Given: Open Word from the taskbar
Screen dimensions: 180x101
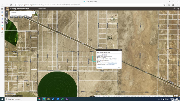Looking at the screenshot, I should [58, 99].
